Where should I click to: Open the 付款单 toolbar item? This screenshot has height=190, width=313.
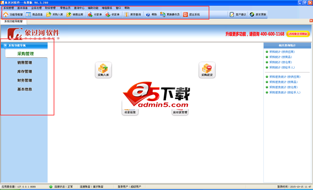pos(95,14)
